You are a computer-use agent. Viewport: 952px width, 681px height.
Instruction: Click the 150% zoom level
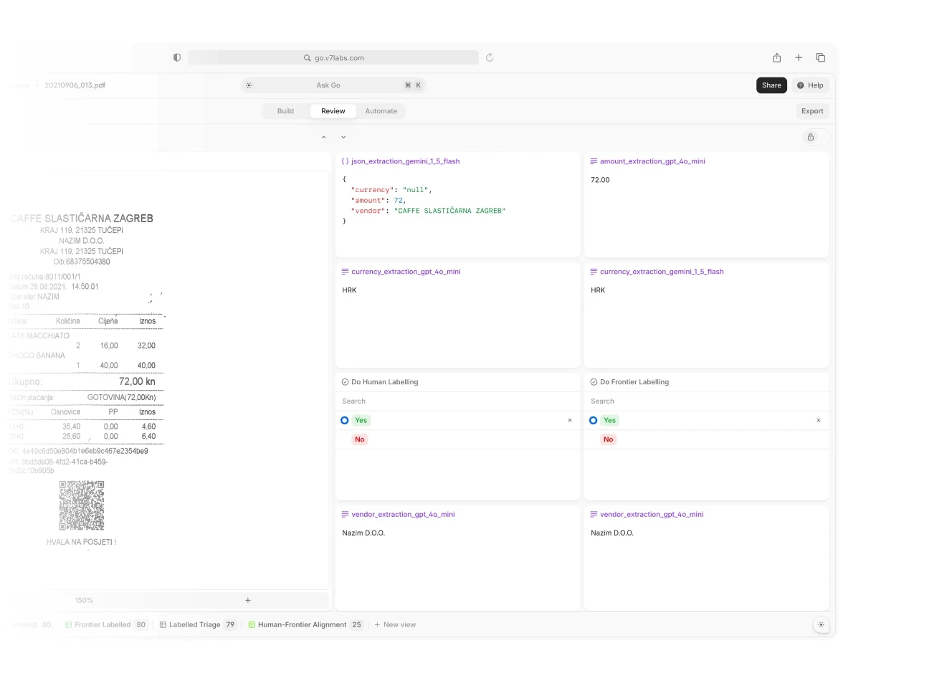(x=84, y=601)
